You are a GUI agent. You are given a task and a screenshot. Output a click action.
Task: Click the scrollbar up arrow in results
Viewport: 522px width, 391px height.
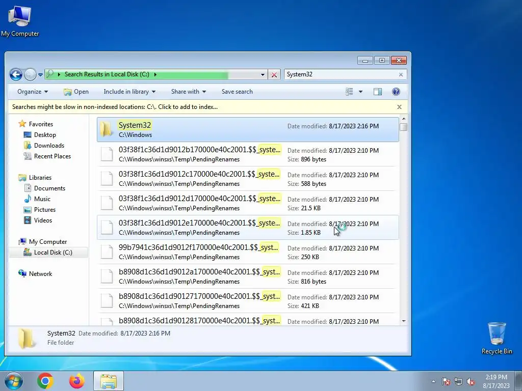404,119
